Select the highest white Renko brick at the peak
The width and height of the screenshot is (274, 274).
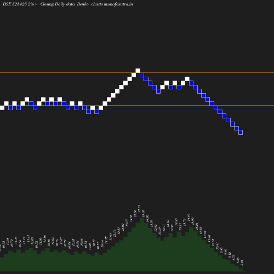pos(138,71)
